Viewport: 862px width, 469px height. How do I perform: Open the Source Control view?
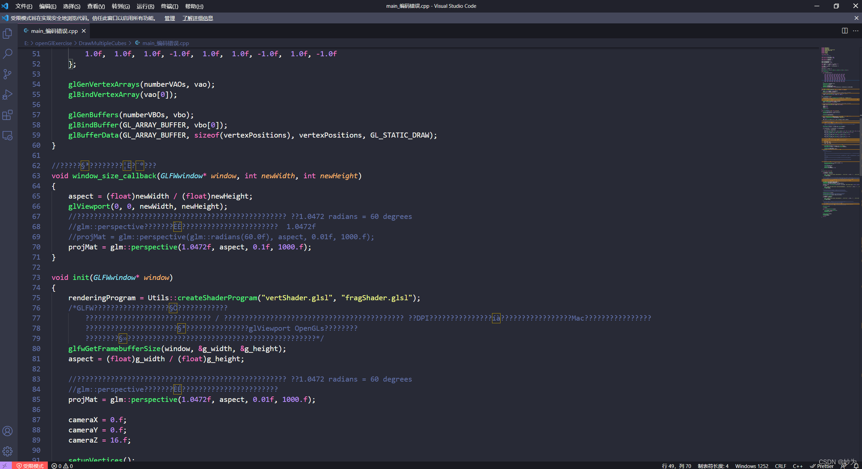click(7, 74)
